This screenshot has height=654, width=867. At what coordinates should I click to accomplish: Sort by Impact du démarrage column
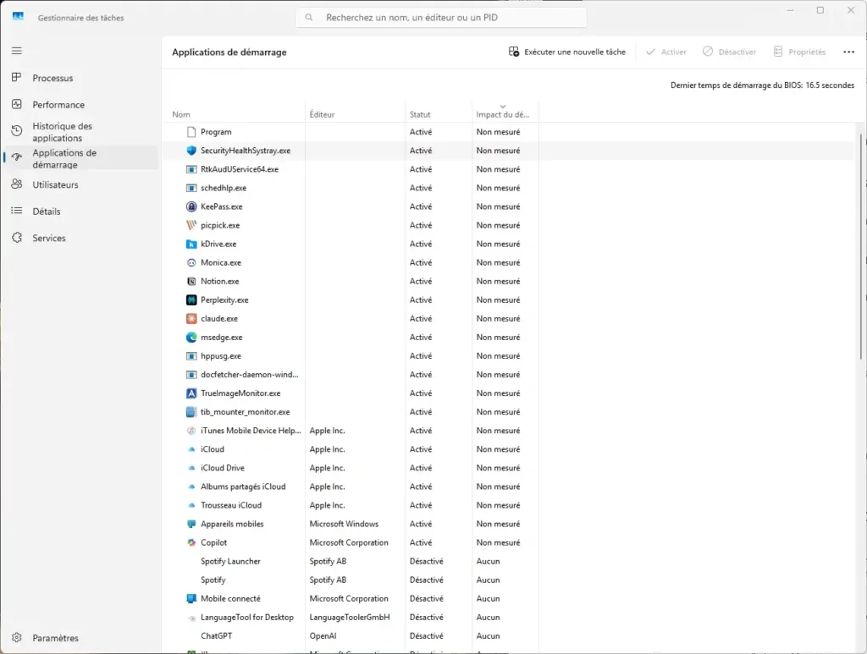point(505,114)
